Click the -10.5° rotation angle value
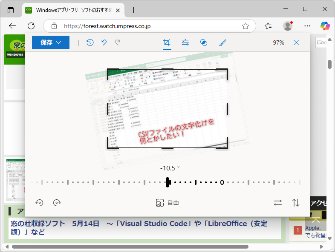This screenshot has width=335, height=252. pyautogui.click(x=170, y=168)
